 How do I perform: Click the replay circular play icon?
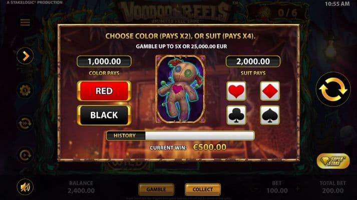(x=25, y=155)
